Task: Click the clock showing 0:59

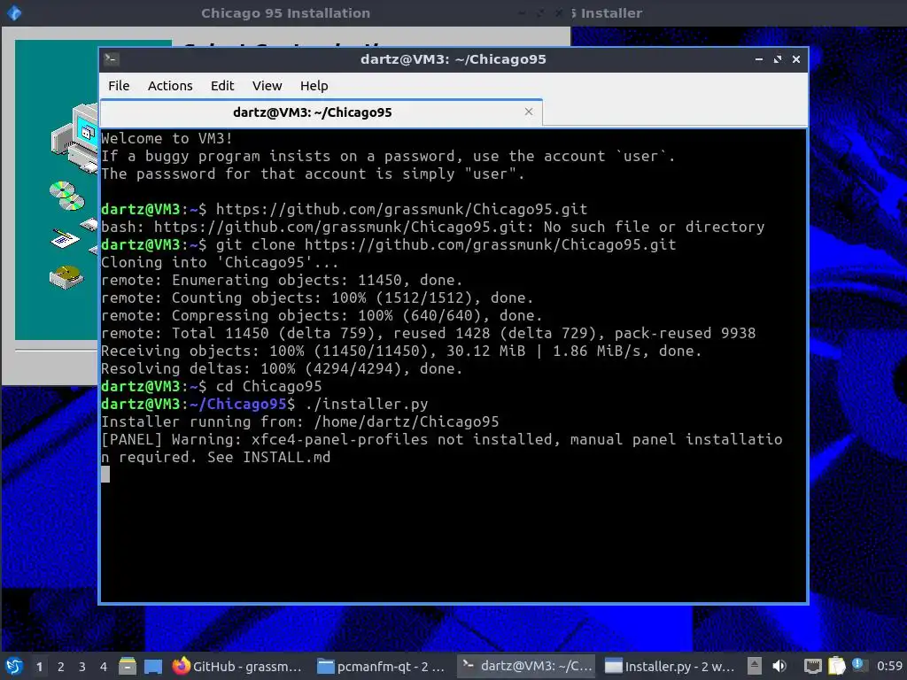Action: tap(889, 666)
